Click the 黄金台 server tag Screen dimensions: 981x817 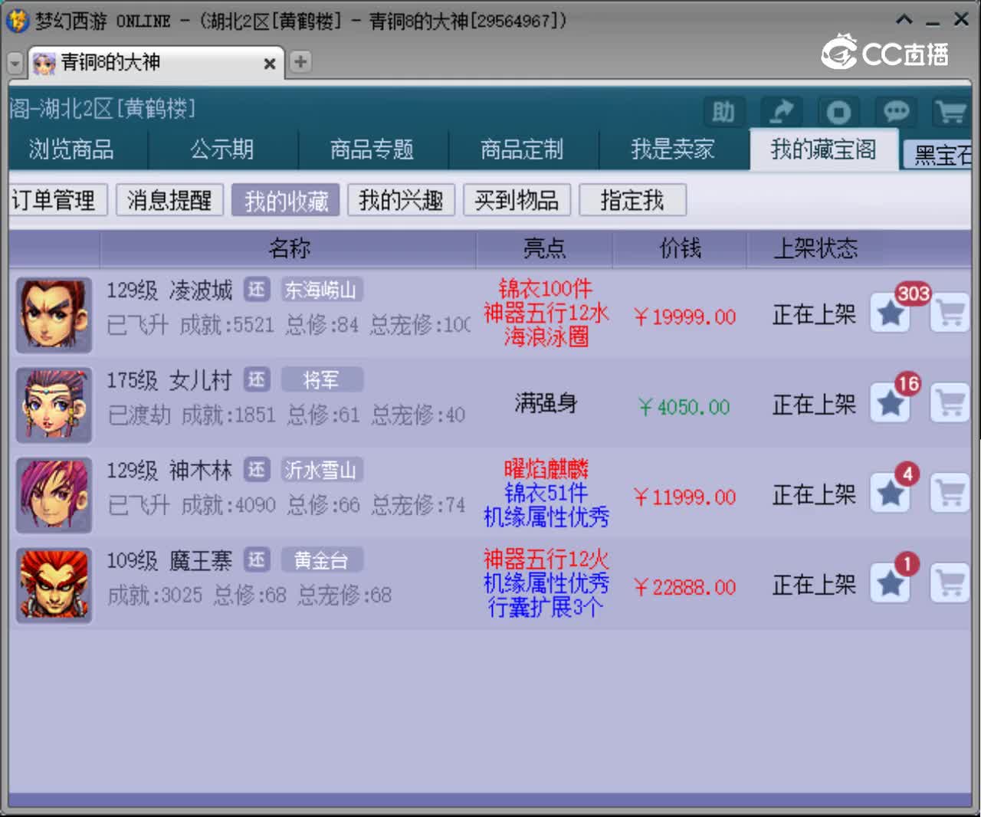click(321, 560)
